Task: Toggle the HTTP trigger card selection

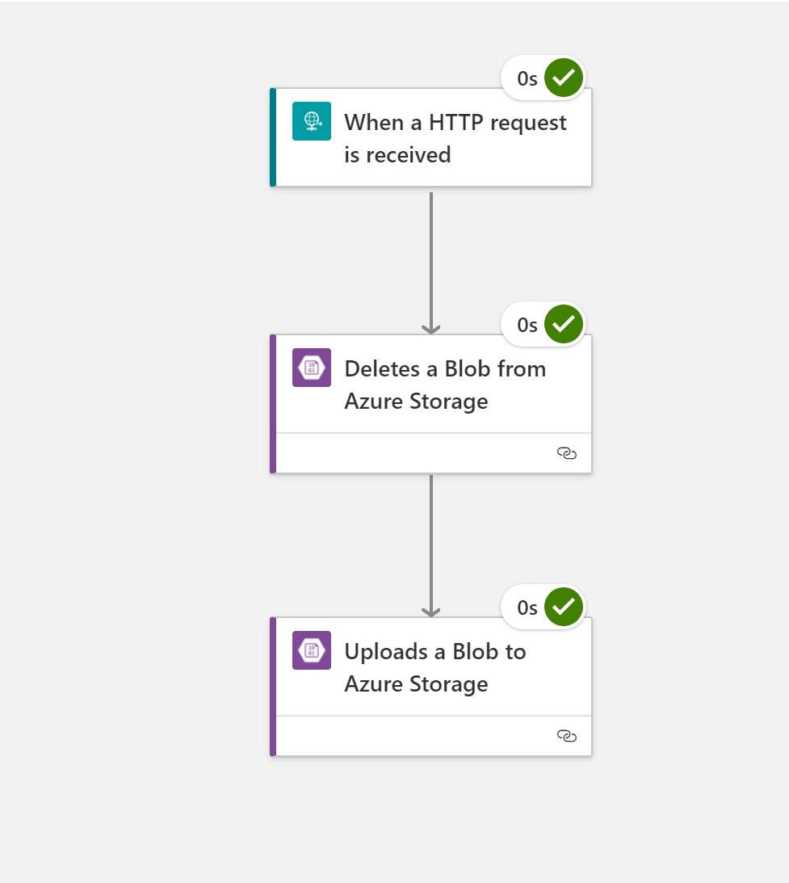Action: pyautogui.click(x=432, y=137)
